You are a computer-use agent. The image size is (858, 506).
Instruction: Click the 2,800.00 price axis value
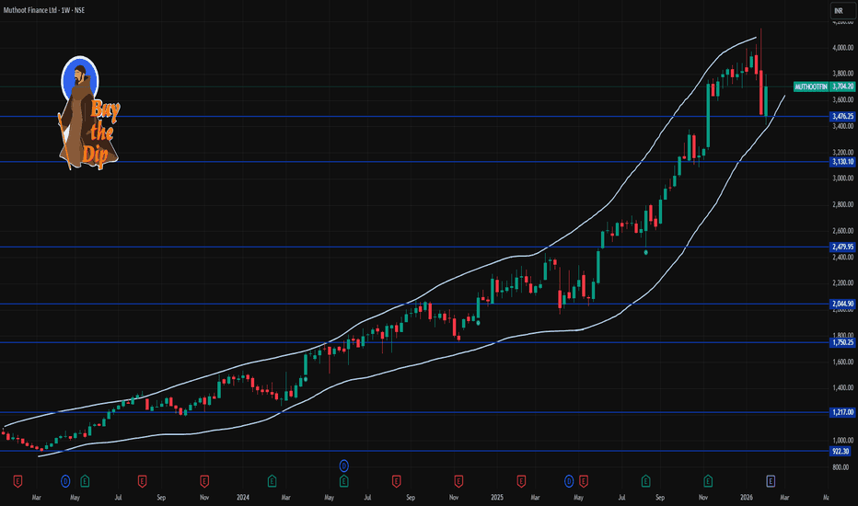click(842, 204)
